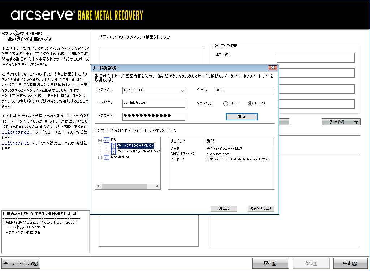Click the tree's horizontal scrollbar thumb

[124, 186]
